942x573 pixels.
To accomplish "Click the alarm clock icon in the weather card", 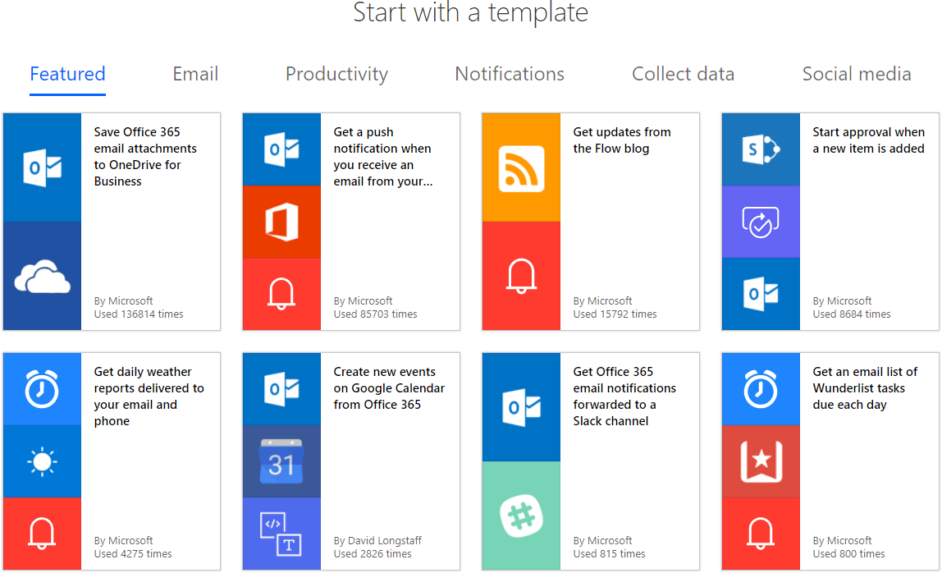I will point(42,389).
